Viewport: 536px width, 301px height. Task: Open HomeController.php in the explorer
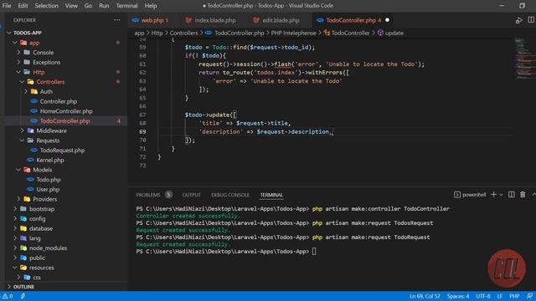[x=66, y=111]
